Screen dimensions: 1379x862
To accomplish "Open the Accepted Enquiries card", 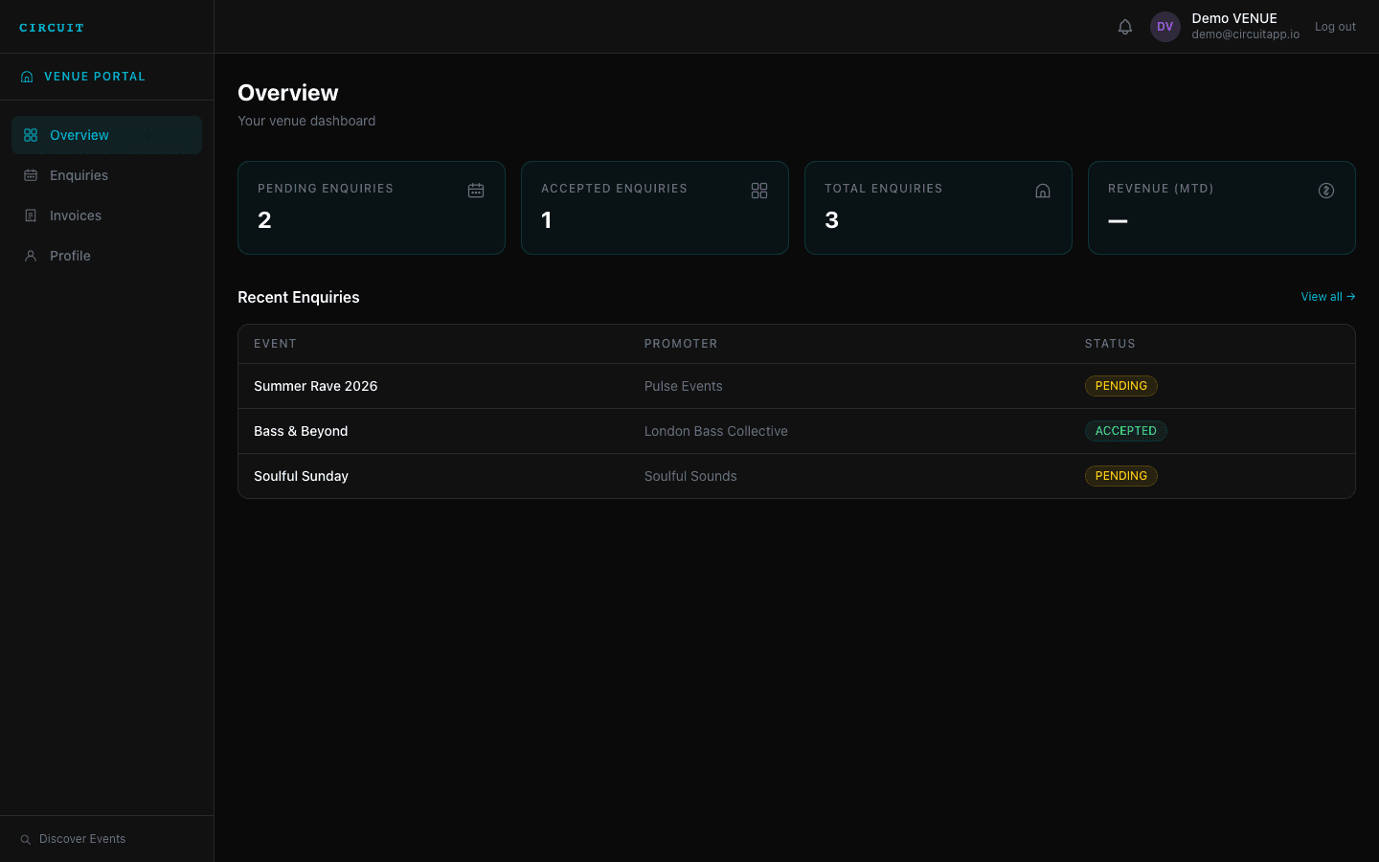I will point(655,208).
